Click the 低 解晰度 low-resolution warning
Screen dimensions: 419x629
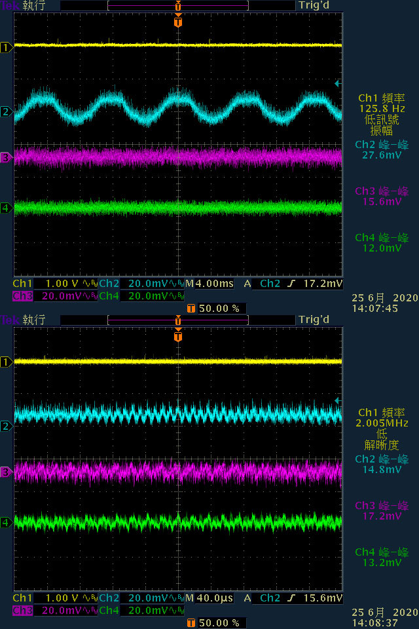point(381,439)
